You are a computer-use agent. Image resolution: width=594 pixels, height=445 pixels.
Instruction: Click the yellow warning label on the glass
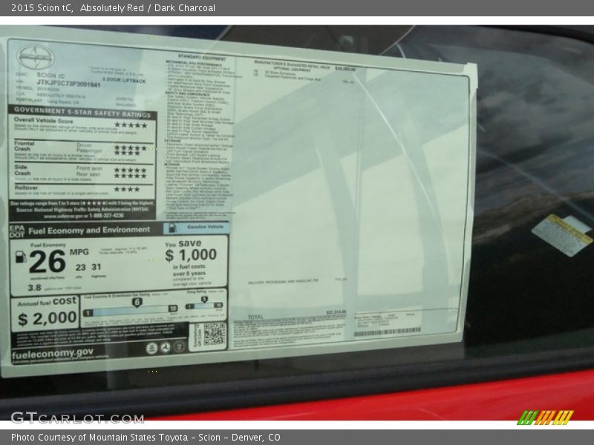562,234
